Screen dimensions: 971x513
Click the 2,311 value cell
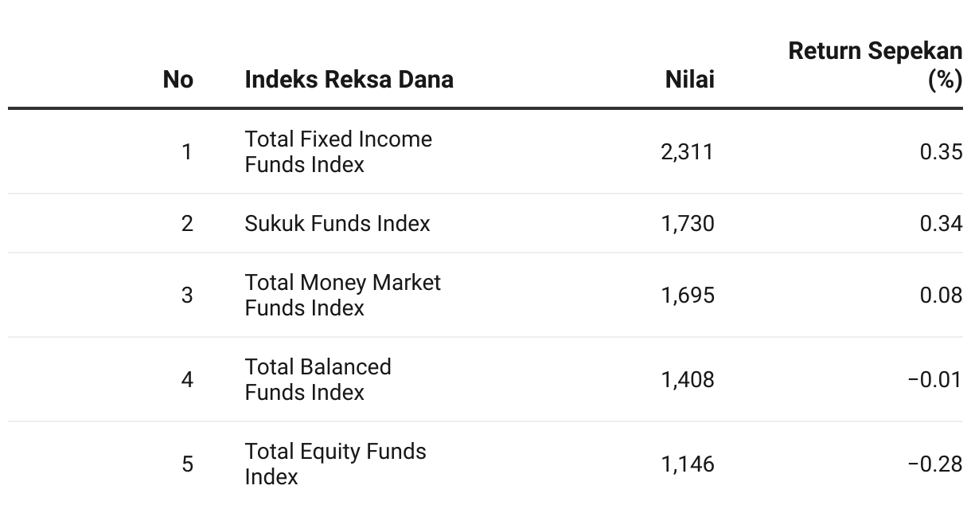(688, 151)
